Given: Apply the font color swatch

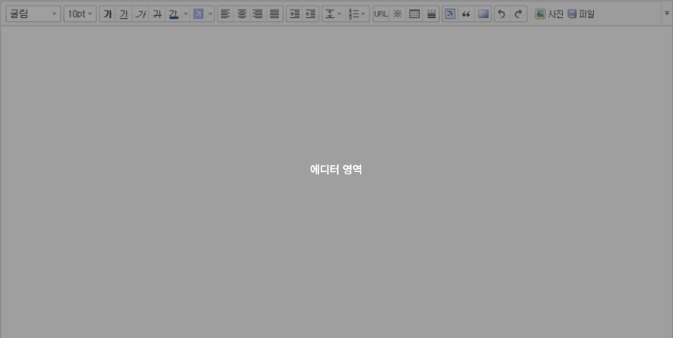Looking at the screenshot, I should click(x=173, y=14).
